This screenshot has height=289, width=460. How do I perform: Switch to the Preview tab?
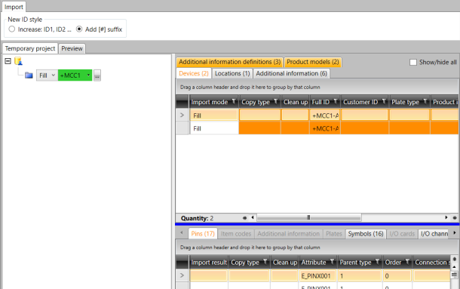pos(72,48)
